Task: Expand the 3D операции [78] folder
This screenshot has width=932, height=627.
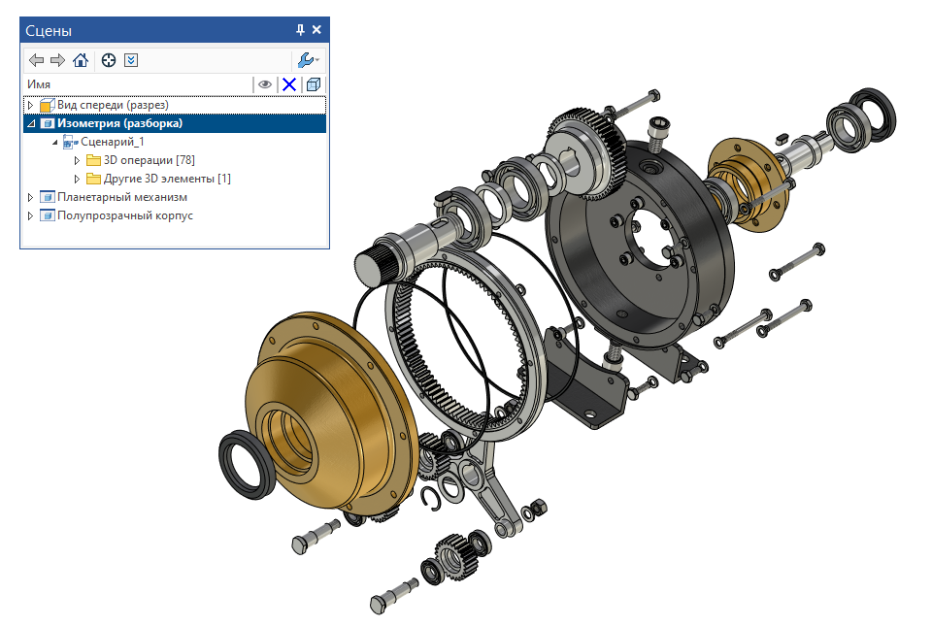Action: pyautogui.click(x=77, y=160)
